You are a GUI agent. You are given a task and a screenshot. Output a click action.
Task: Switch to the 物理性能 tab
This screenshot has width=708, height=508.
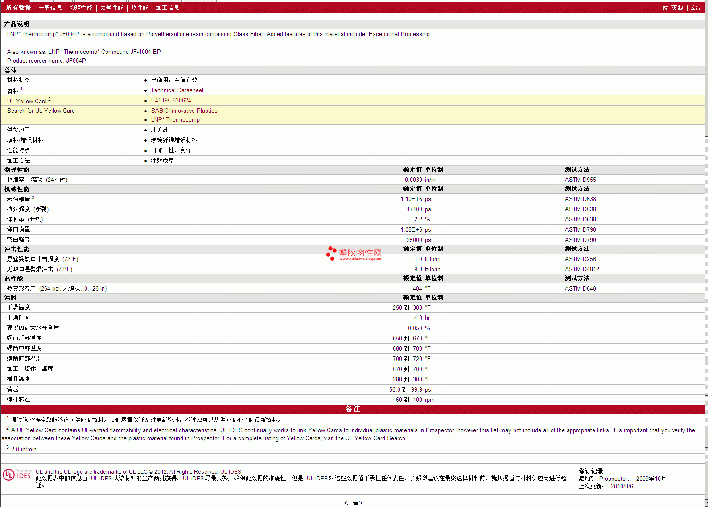point(81,8)
